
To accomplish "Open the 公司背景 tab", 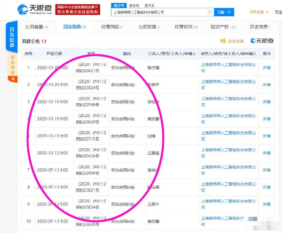I will (36, 27).
